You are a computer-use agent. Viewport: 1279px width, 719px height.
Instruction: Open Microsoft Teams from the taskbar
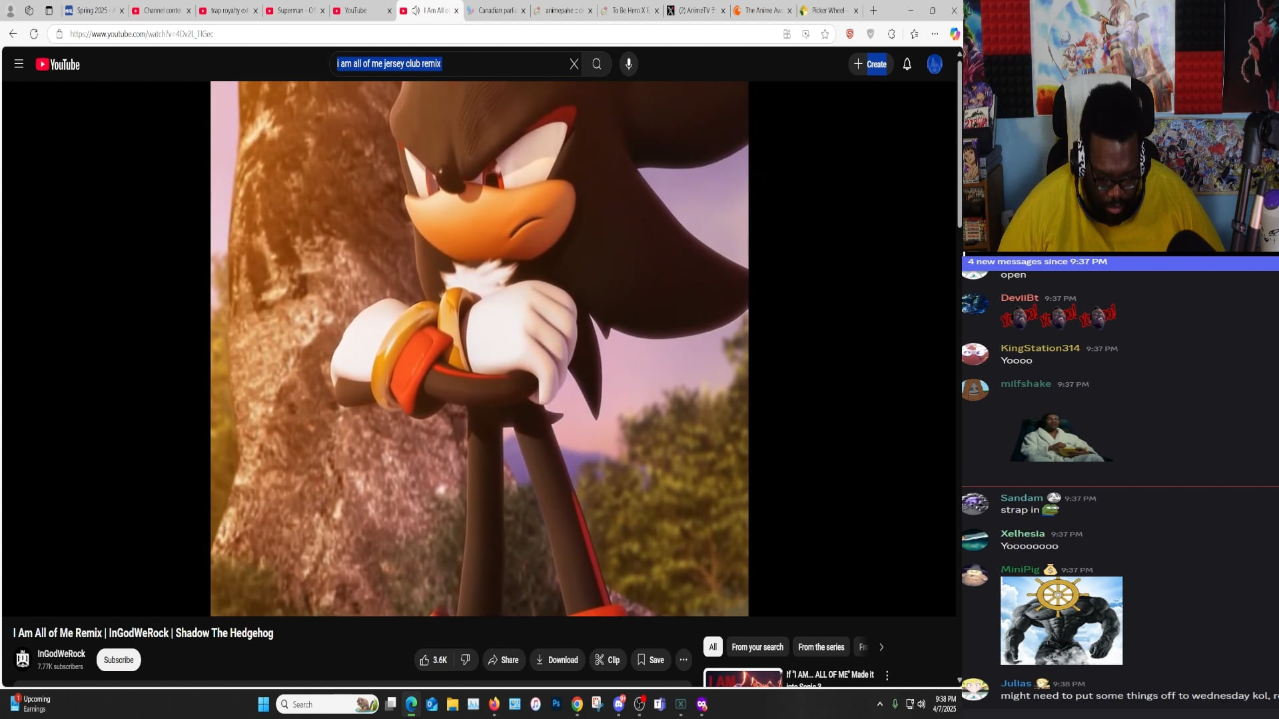[659, 704]
